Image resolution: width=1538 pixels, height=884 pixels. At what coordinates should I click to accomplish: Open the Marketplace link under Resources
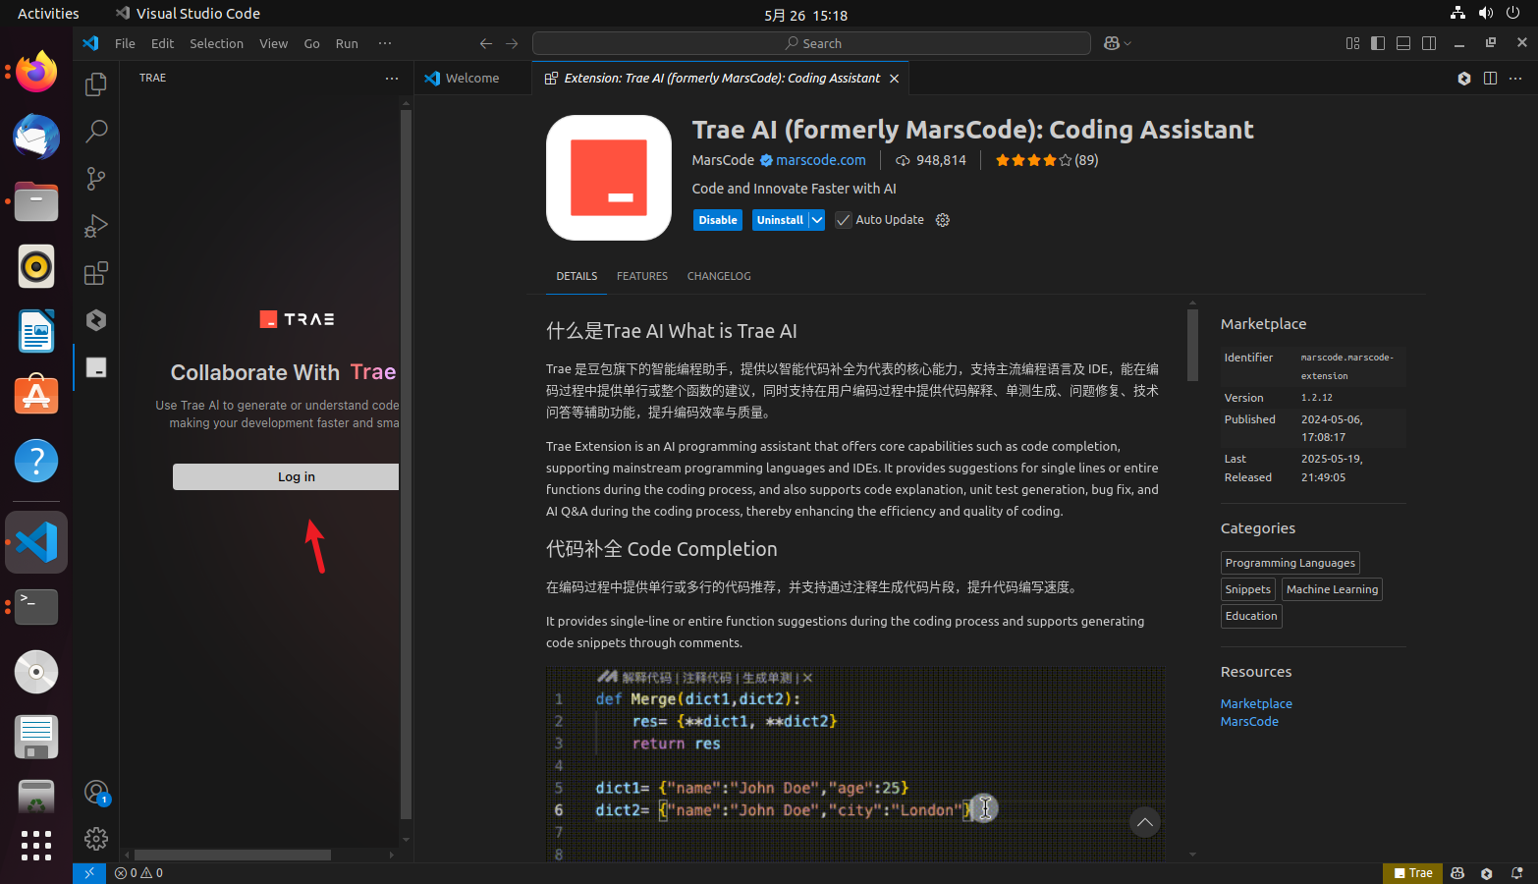coord(1256,703)
